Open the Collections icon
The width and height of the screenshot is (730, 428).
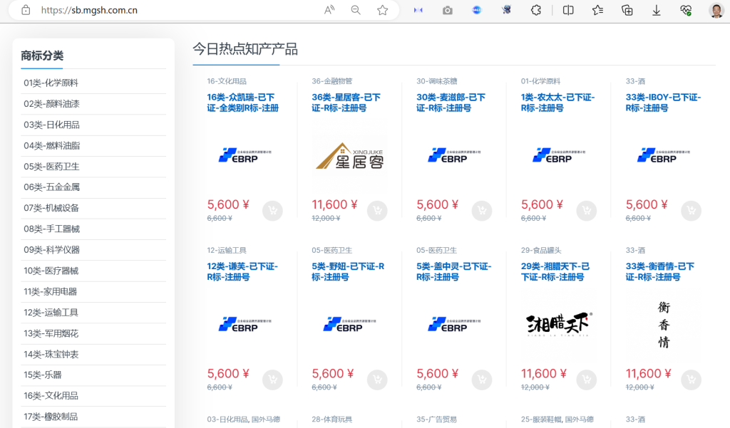click(627, 10)
